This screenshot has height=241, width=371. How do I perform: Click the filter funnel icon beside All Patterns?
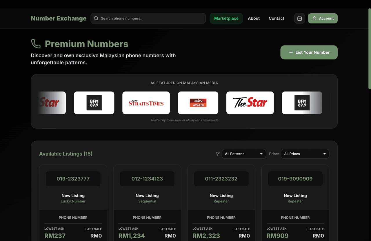point(217,154)
